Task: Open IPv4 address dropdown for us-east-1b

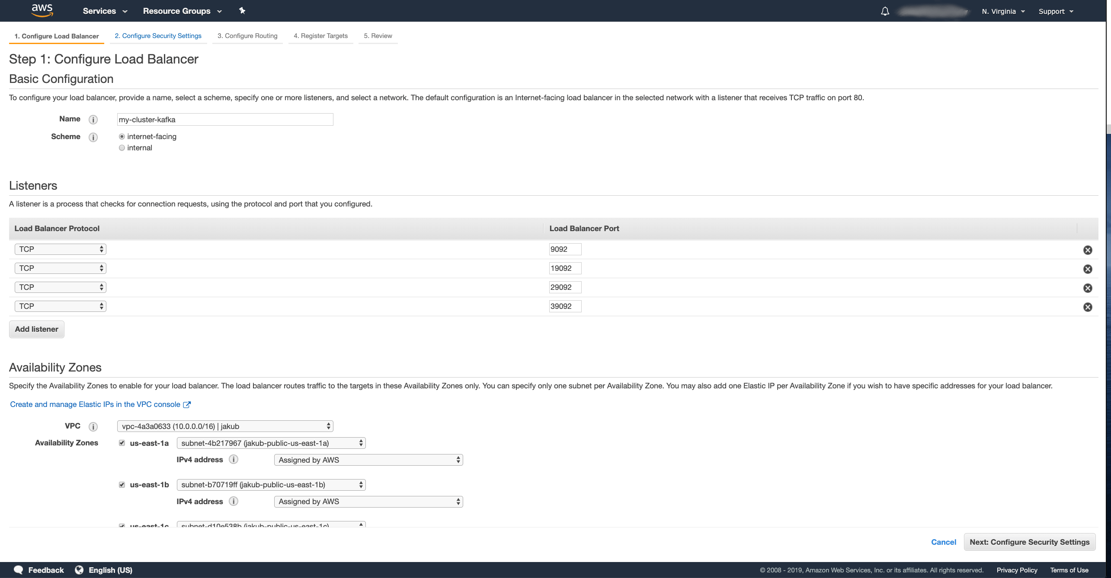Action: [368, 502]
